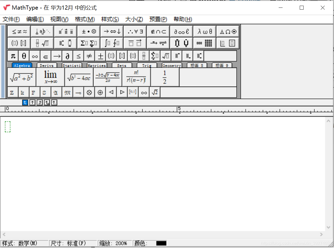Open the matrix templates palette
The image size is (334, 248).
pyautogui.click(x=204, y=43)
